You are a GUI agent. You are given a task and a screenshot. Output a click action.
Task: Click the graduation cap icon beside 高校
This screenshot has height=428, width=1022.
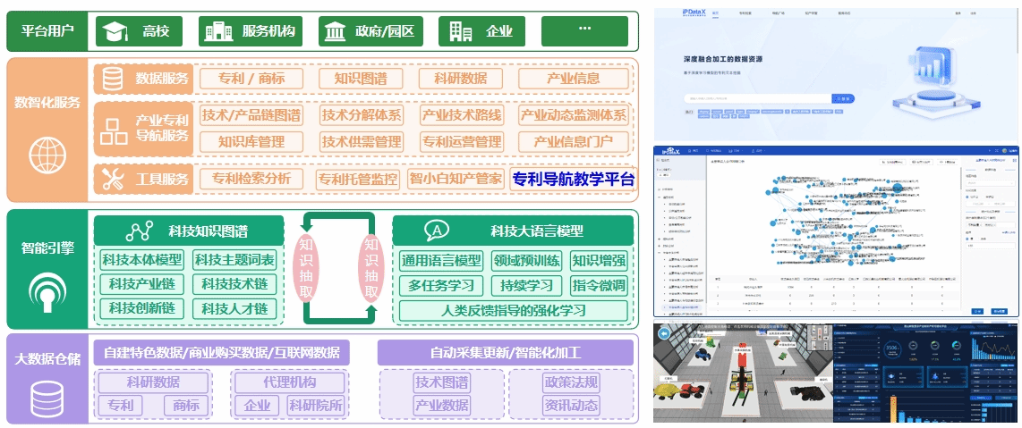(115, 32)
